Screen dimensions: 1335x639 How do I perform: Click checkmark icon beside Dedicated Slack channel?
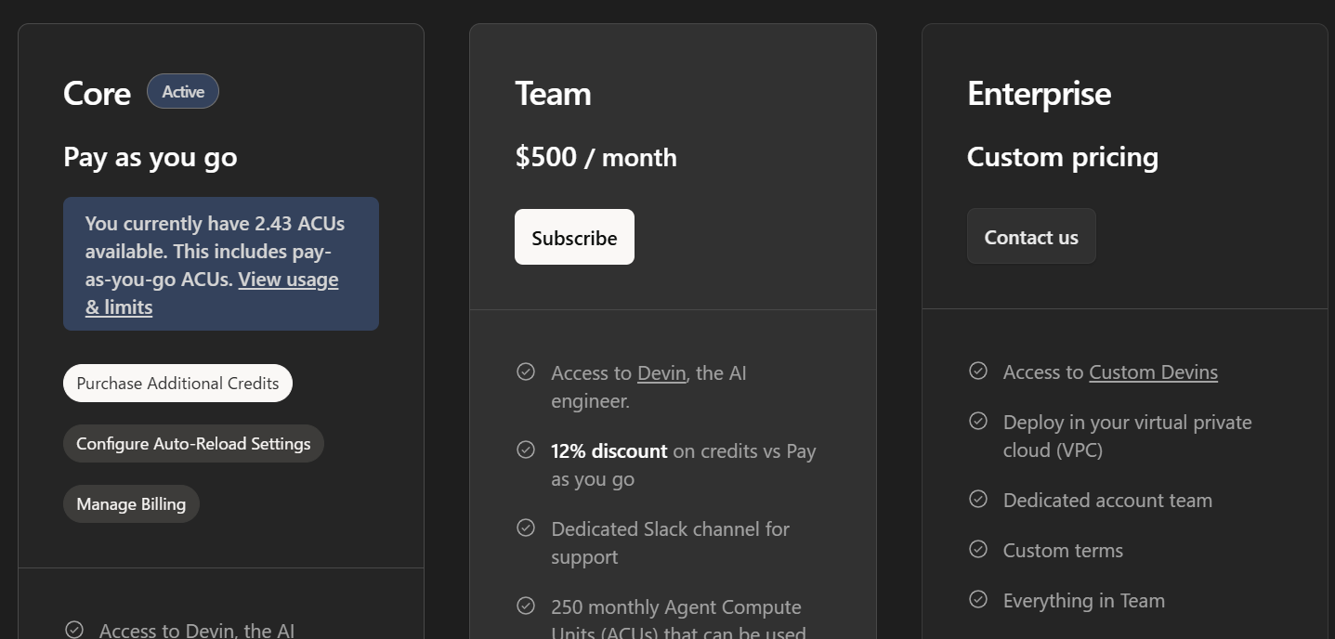526,528
